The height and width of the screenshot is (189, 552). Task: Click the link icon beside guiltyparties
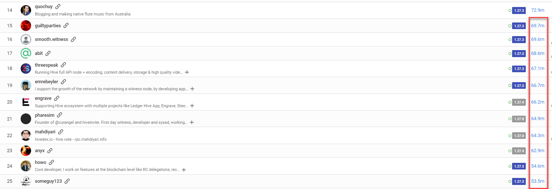(x=66, y=25)
